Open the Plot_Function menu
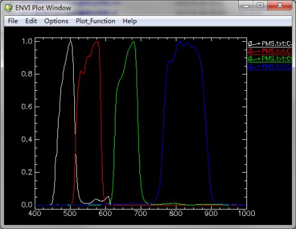This screenshot has height=229, width=296. click(95, 21)
